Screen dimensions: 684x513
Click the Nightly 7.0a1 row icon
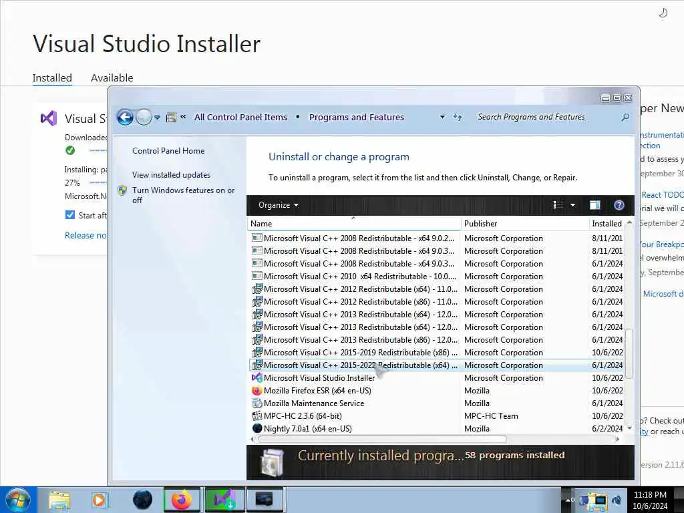tap(257, 428)
